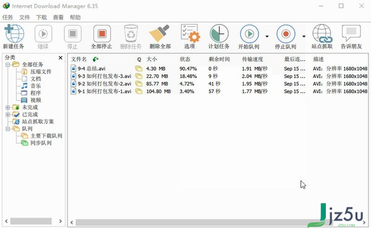Select download 9-1 如何打包发布-1.avi

tap(104, 92)
